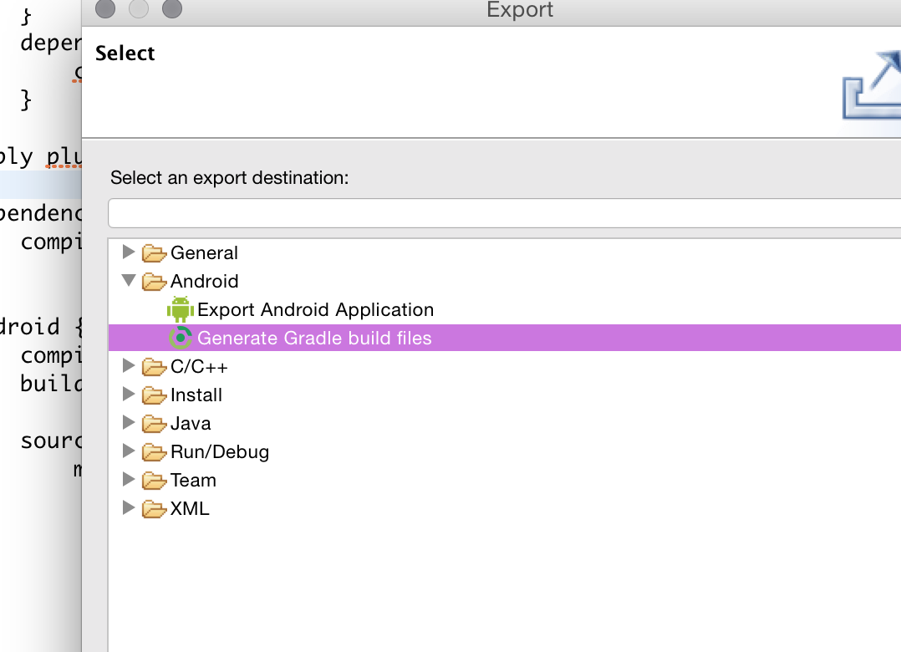This screenshot has width=901, height=652.
Task: Select the Java tree label
Action: pos(191,423)
